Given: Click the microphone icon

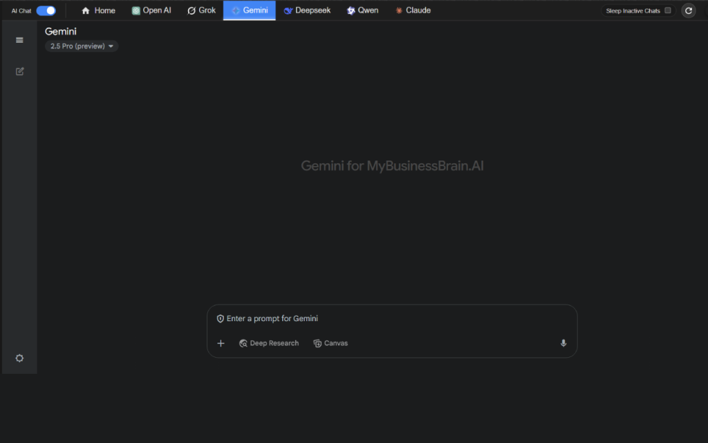Looking at the screenshot, I should click(563, 343).
